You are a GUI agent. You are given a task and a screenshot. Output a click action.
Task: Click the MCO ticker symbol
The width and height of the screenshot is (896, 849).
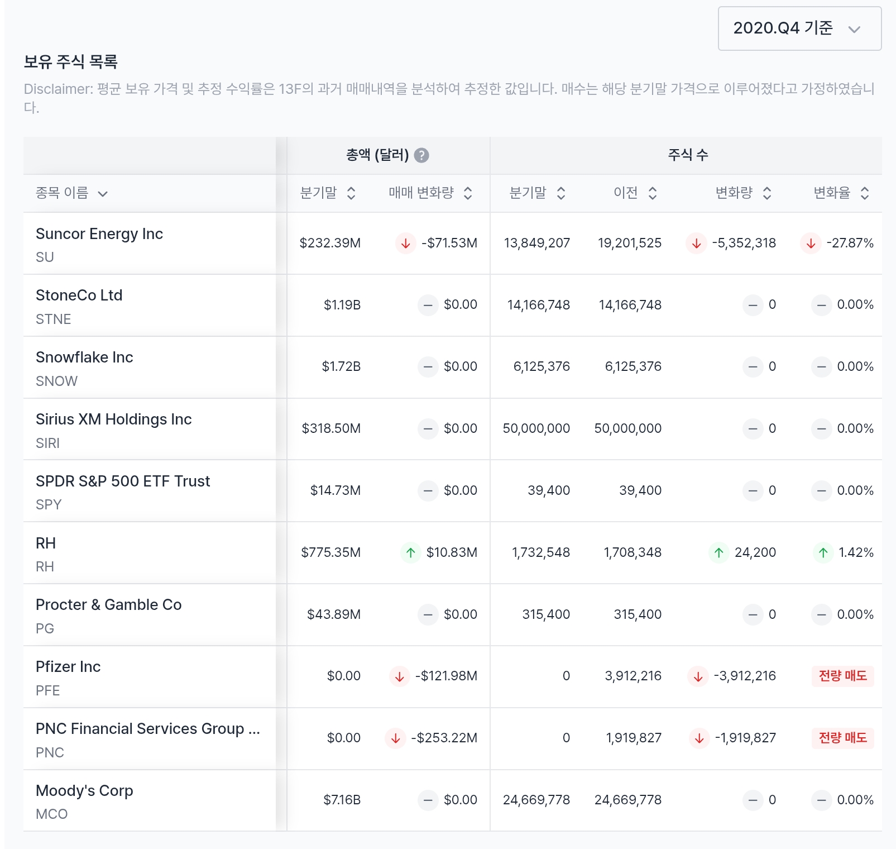(x=51, y=814)
